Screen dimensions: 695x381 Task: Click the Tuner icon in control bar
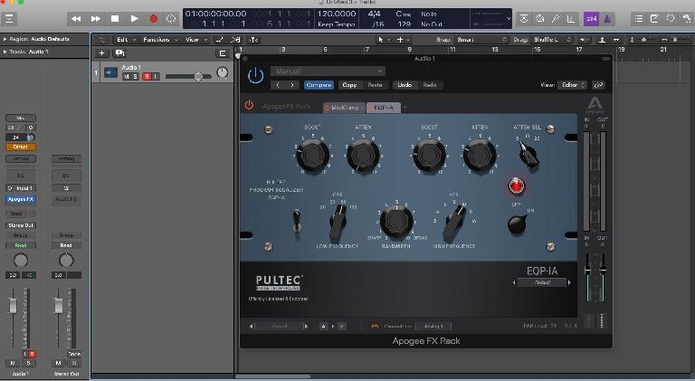tap(540, 19)
